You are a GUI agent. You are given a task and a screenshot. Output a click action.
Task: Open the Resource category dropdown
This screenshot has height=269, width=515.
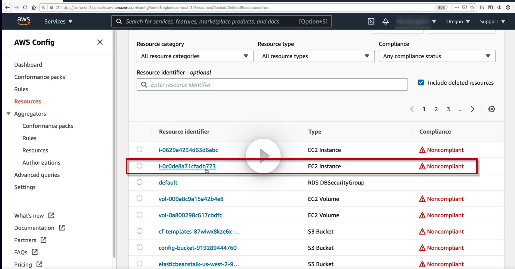[195, 56]
